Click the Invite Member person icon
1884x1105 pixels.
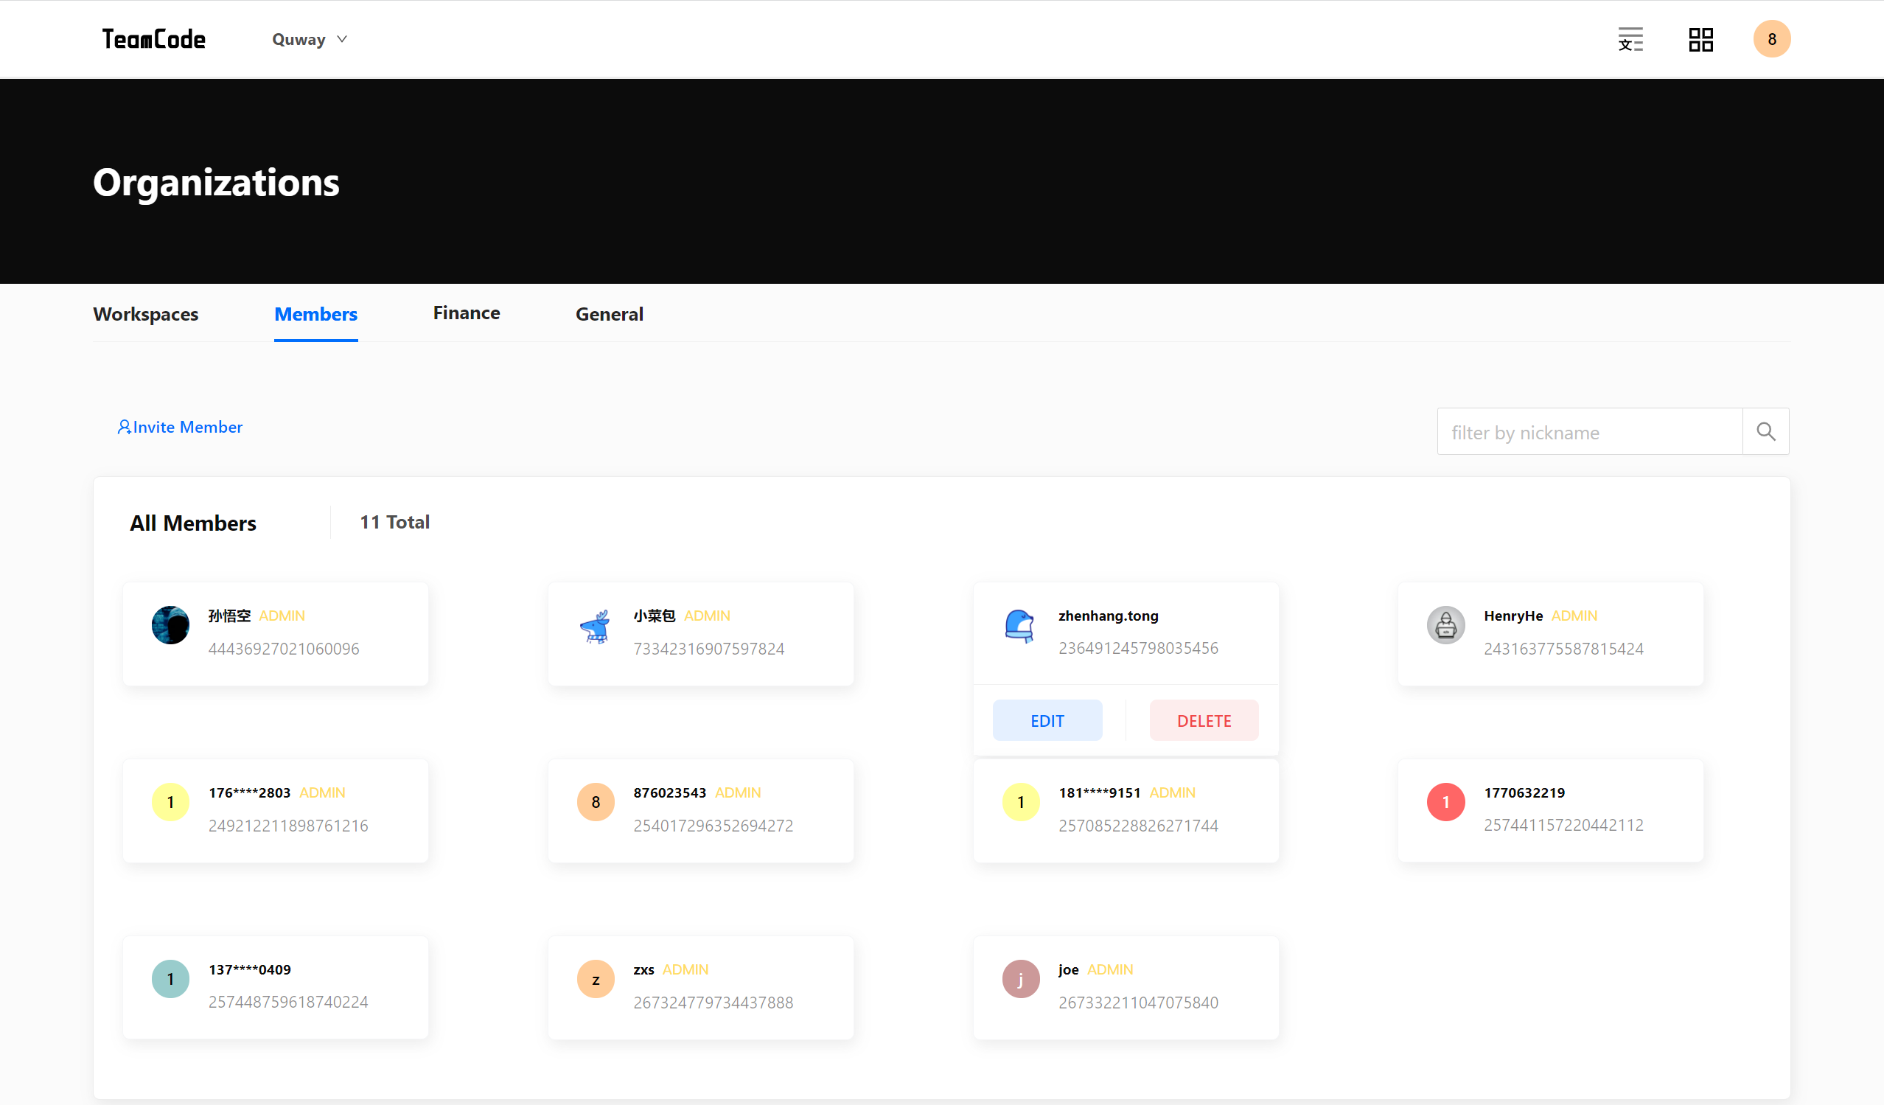[122, 426]
